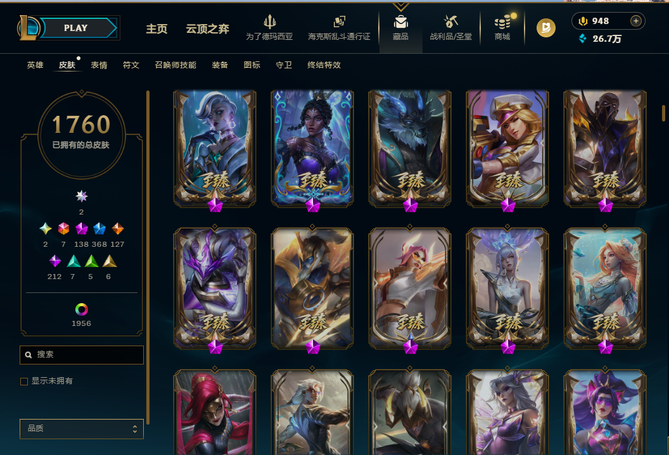Select the blonde captain-hat gunner skin card
The image size is (669, 455).
click(507, 148)
